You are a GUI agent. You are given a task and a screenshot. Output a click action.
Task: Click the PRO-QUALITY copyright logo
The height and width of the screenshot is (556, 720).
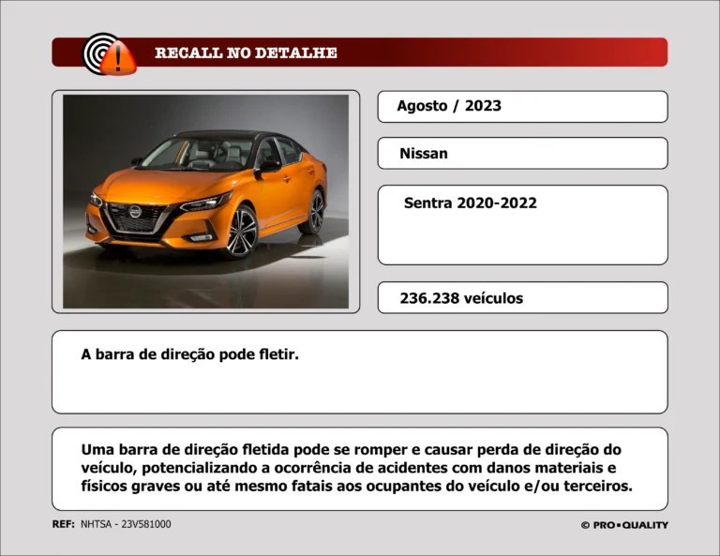[624, 525]
